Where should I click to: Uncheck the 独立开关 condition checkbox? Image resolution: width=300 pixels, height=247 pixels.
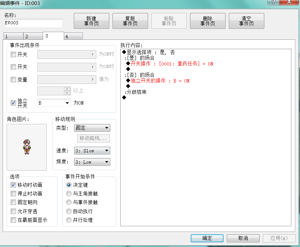[13, 103]
